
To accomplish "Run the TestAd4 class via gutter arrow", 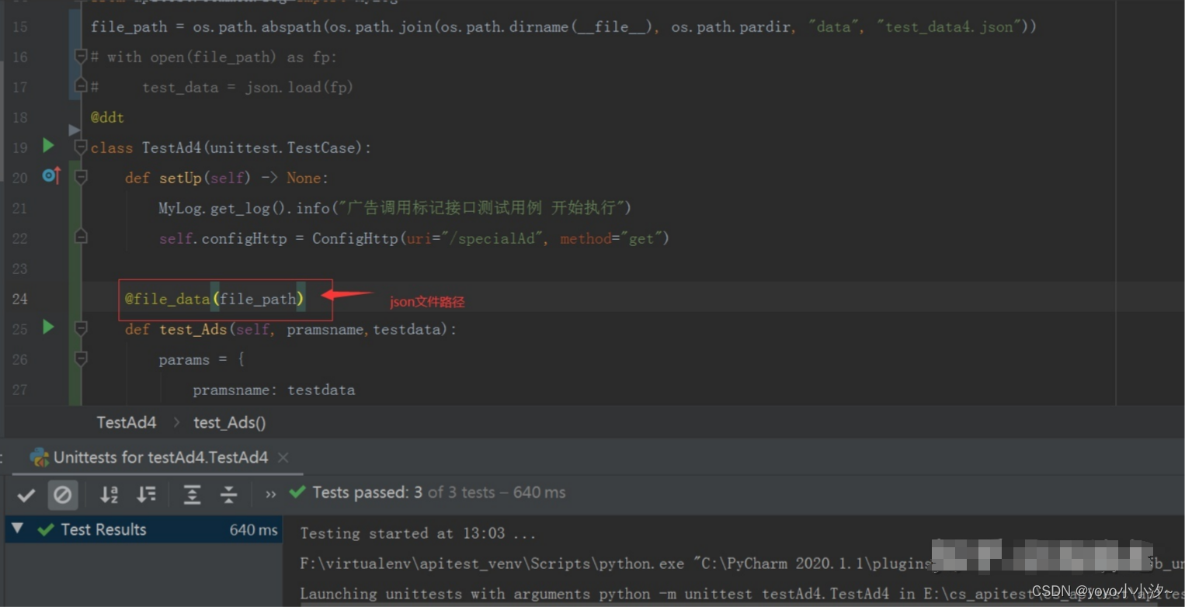I will click(47, 146).
